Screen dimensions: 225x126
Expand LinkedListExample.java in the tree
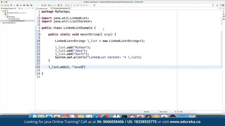click(7, 21)
